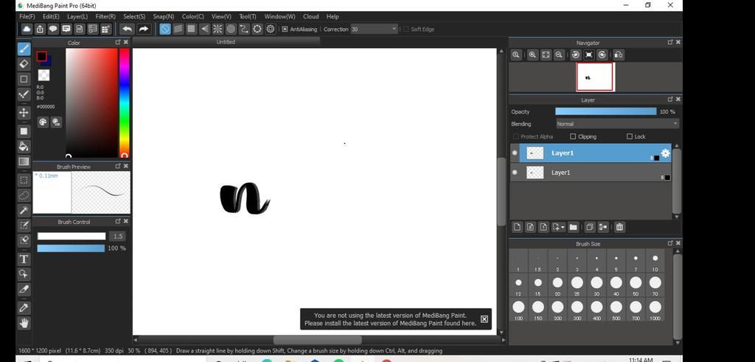
Task: Undock the Color panel
Action: pos(118,42)
